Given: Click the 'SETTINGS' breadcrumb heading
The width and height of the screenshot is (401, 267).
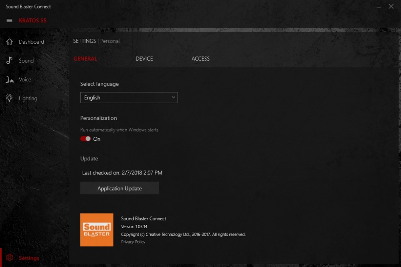Looking at the screenshot, I should [84, 41].
